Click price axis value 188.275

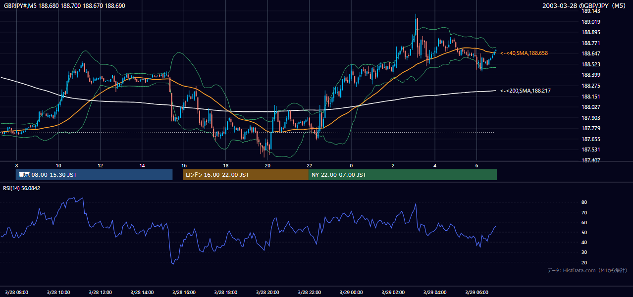(x=591, y=86)
